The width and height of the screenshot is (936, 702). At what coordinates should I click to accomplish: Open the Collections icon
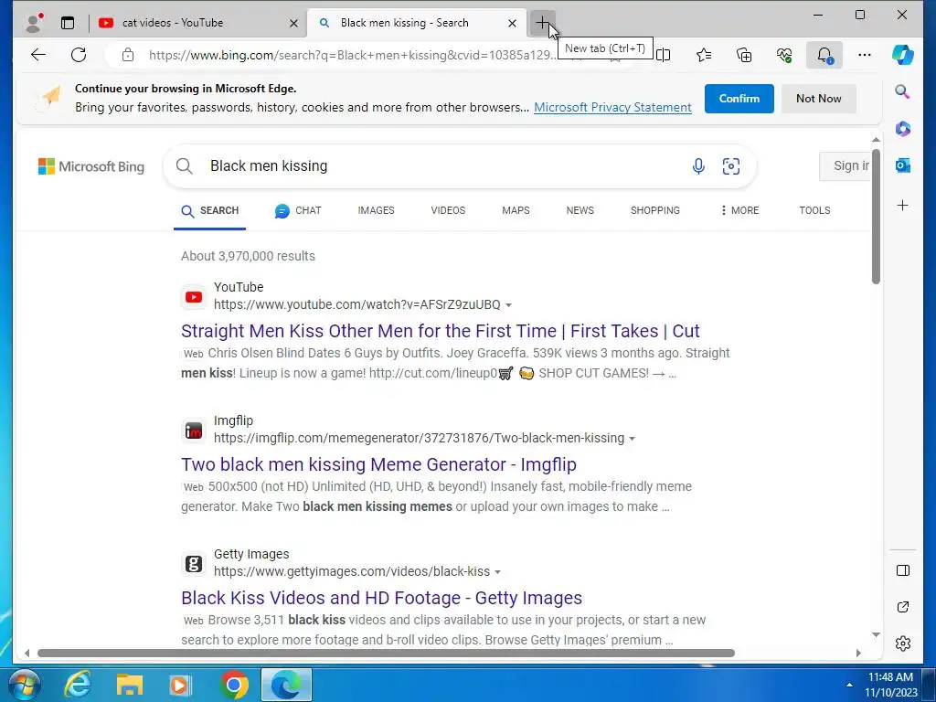point(744,55)
